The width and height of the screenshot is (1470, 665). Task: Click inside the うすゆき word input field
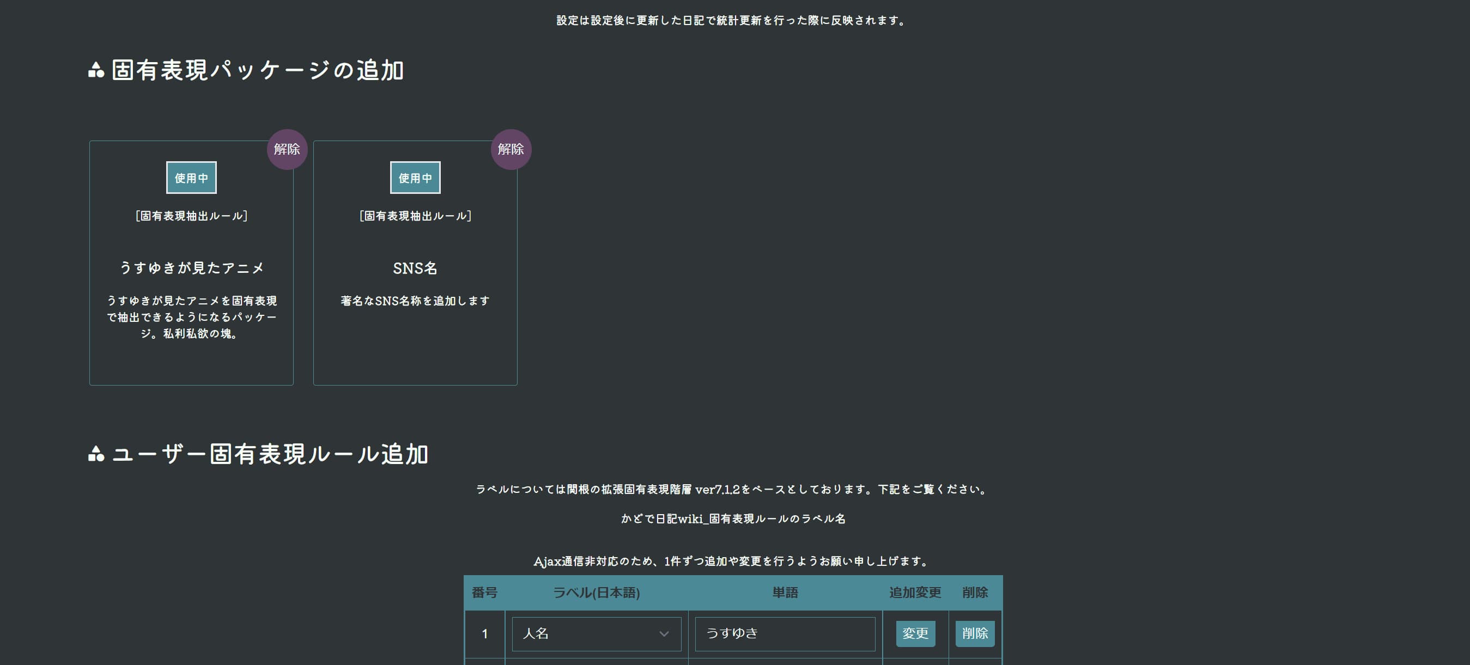[x=785, y=633]
